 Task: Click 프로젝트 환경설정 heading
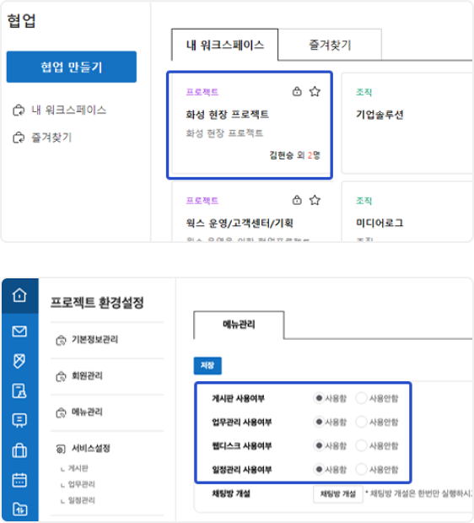[x=97, y=303]
